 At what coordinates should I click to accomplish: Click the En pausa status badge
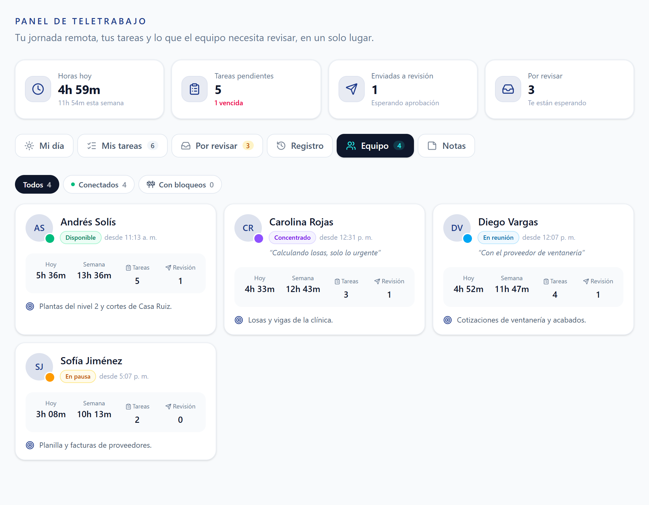(x=78, y=376)
